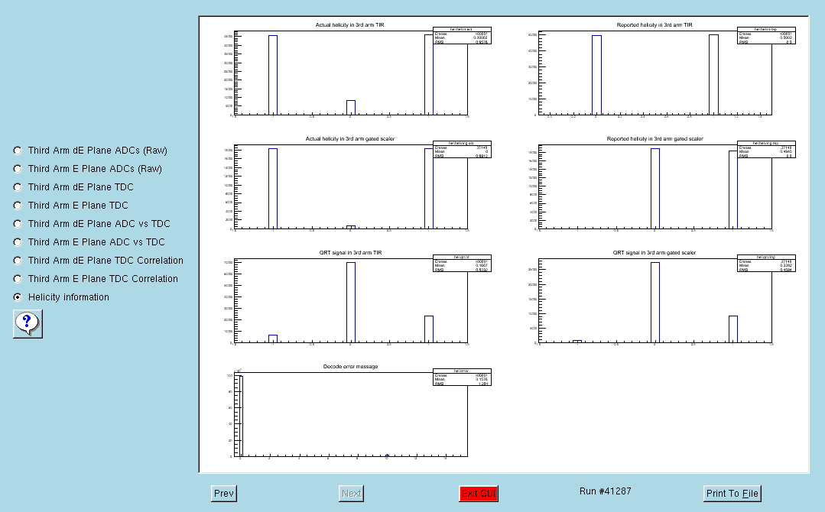Screen dimensions: 825x512
Task: Click stats box of Reported helicity TIR plot
Action: click(x=766, y=35)
